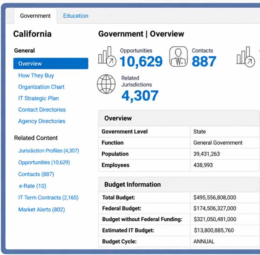Open Agency Directories
Viewport: 260px width, 255px height.
[42, 121]
